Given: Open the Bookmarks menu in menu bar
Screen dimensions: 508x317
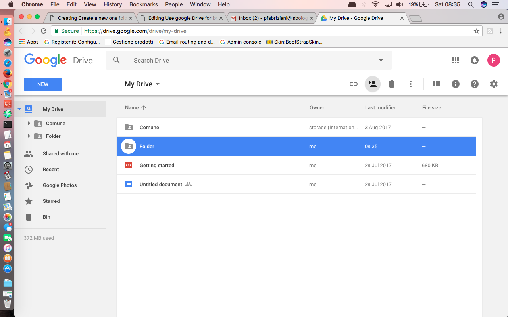Looking at the screenshot, I should (x=144, y=4).
